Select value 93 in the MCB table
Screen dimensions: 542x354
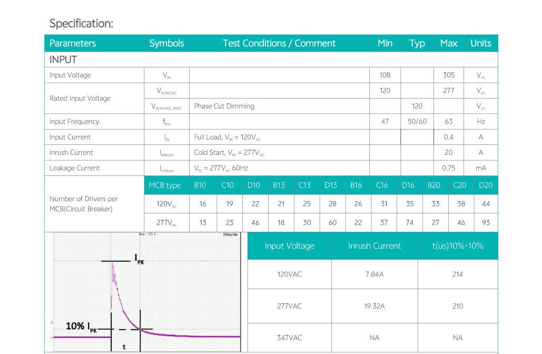click(x=485, y=223)
